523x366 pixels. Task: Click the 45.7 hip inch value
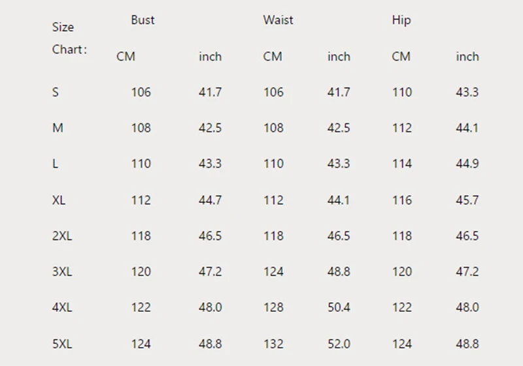(x=467, y=200)
